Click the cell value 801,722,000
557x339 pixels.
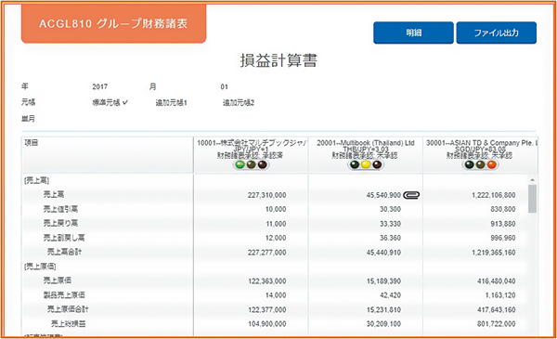pos(497,324)
